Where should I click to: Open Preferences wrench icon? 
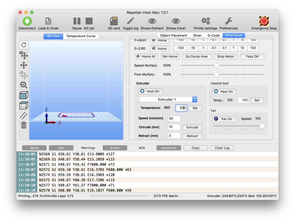(x=228, y=21)
